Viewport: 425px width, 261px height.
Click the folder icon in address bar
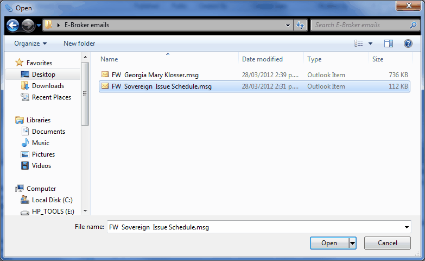[x=48, y=24]
